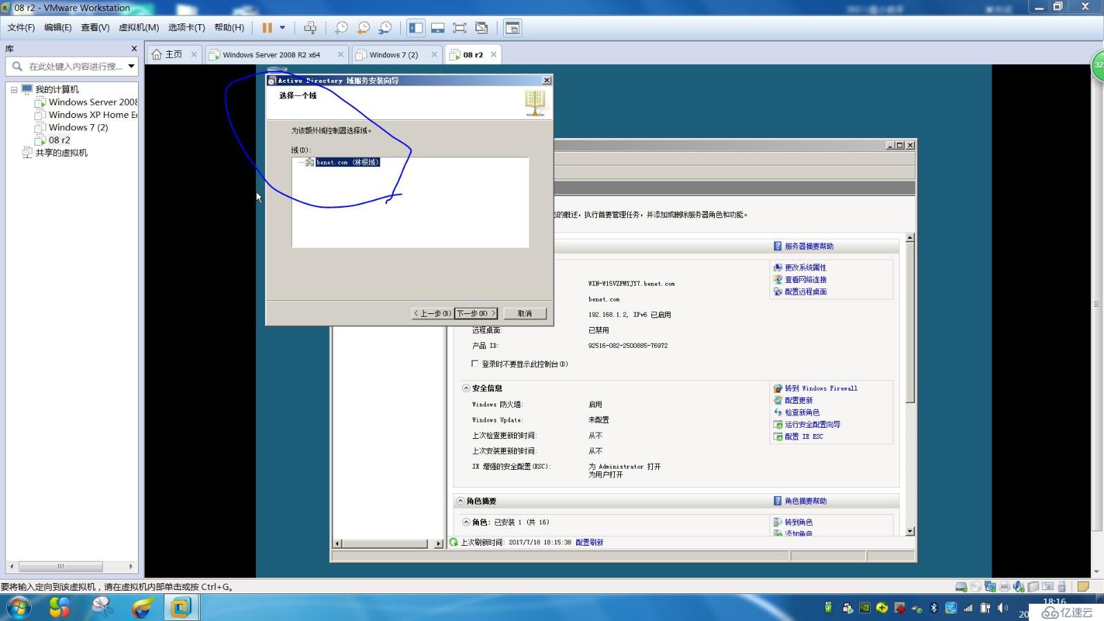Click the 配置远程桌面 link
This screenshot has height=621, width=1104.
point(805,292)
